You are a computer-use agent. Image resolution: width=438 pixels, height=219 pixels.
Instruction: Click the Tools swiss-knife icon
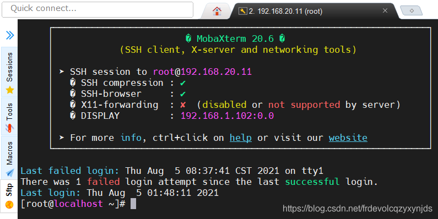click(10, 128)
